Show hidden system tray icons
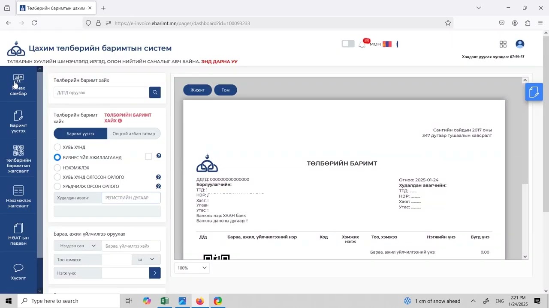 pyautogui.click(x=473, y=301)
